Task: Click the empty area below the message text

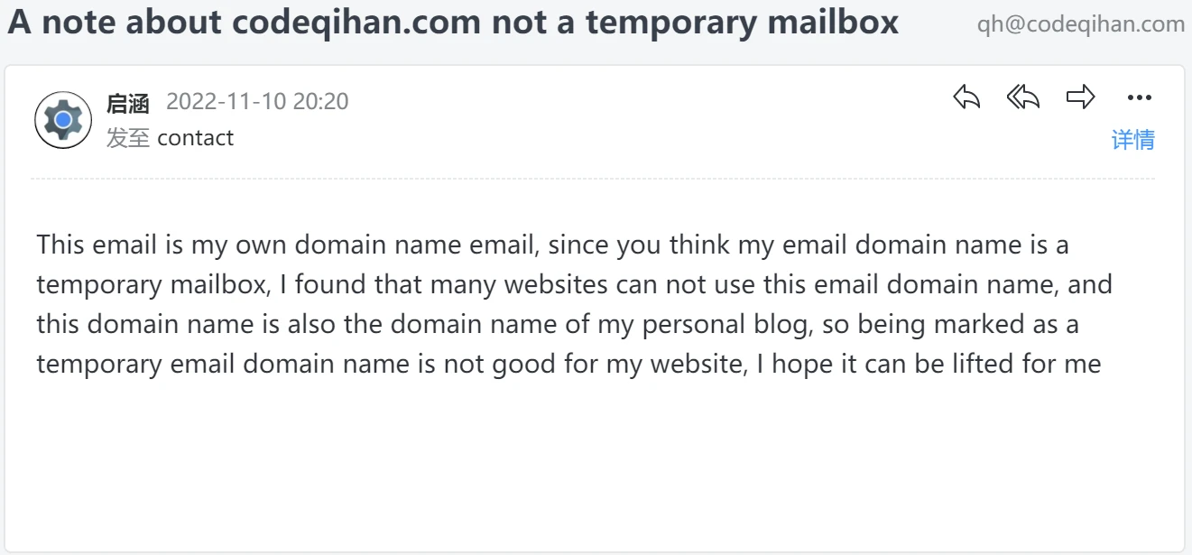Action: [596, 469]
